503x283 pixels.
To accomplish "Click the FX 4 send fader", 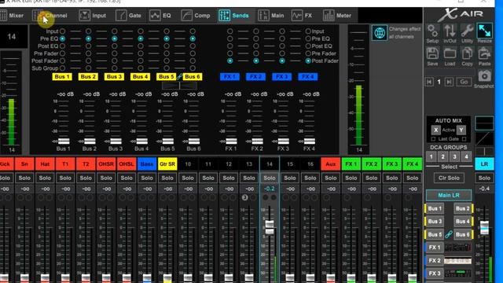I will point(309,141).
